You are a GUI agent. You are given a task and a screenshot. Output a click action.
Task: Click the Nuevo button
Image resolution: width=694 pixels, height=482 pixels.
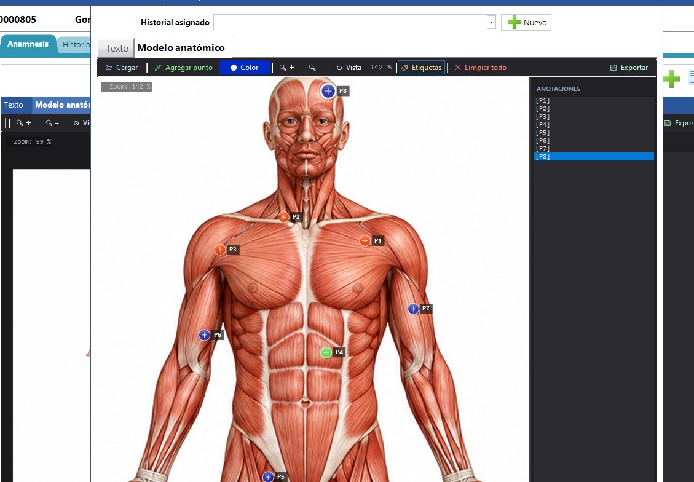526,22
